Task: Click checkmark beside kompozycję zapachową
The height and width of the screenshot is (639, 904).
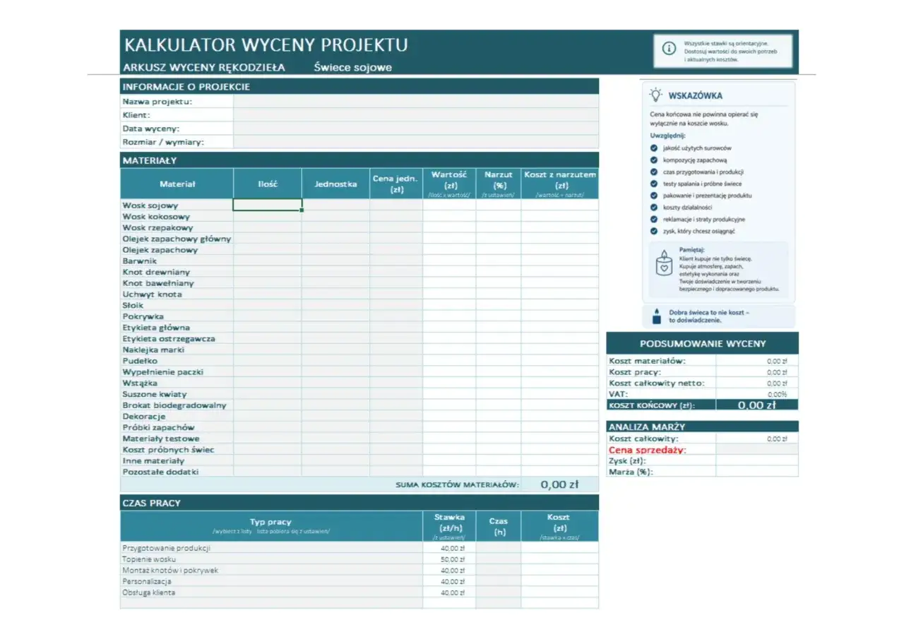Action: pyautogui.click(x=654, y=160)
